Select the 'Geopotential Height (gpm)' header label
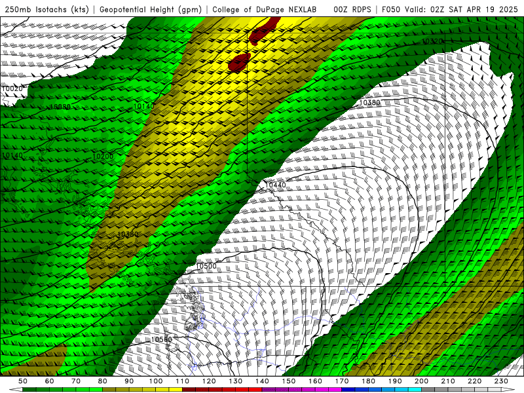Image resolution: width=524 pixels, height=393 pixels. [x=151, y=9]
